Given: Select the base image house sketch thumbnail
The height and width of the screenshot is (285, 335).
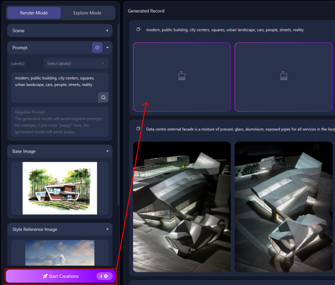Looking at the screenshot, I should pyautogui.click(x=59, y=188).
